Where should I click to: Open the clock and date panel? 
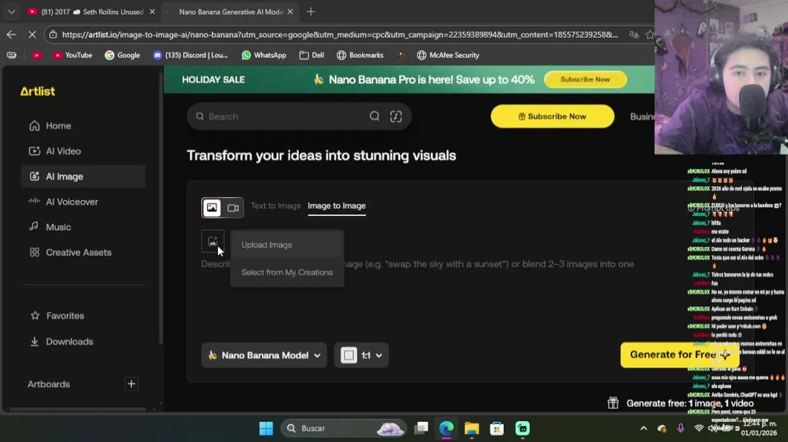pyautogui.click(x=759, y=428)
